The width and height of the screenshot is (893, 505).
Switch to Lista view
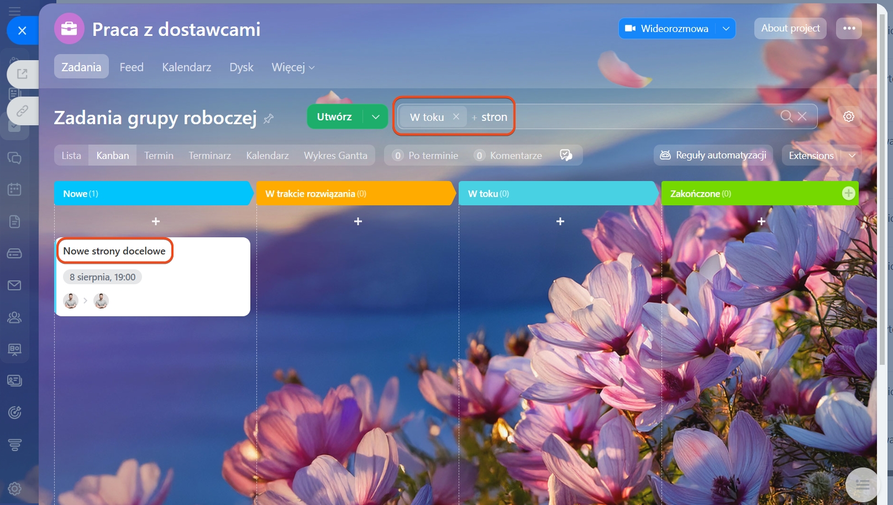[71, 156]
